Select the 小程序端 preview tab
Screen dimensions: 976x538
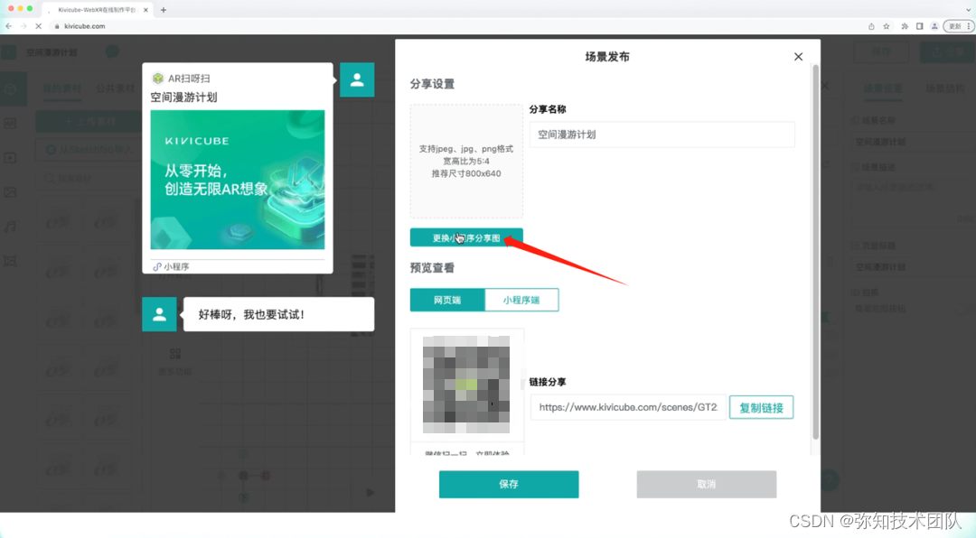tap(521, 300)
